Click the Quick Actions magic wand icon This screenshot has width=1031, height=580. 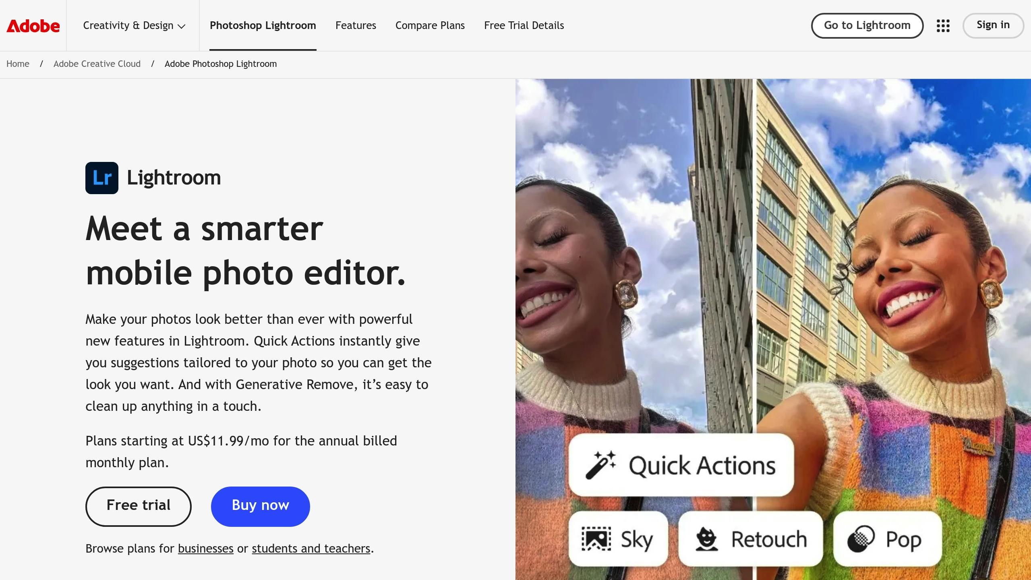coord(600,465)
